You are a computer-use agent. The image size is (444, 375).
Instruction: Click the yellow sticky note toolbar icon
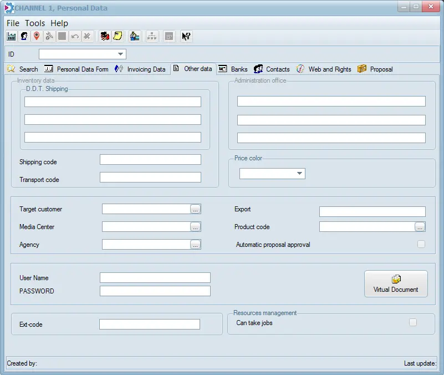tap(118, 36)
